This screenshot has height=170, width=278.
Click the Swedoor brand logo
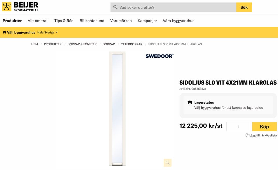click(159, 56)
